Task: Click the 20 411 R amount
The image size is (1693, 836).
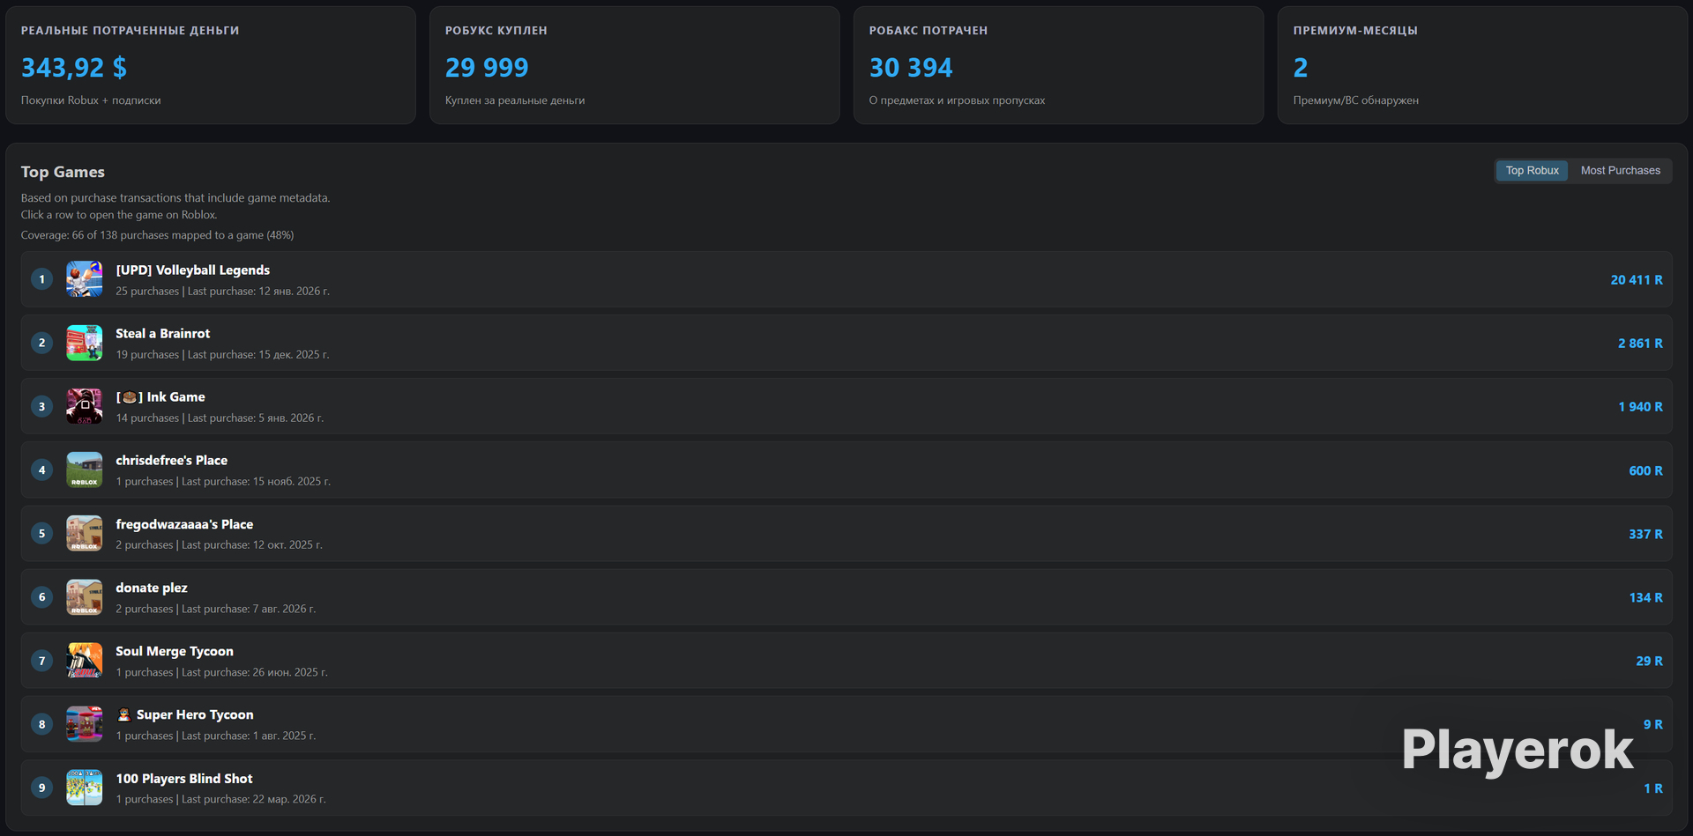Action: tap(1637, 280)
